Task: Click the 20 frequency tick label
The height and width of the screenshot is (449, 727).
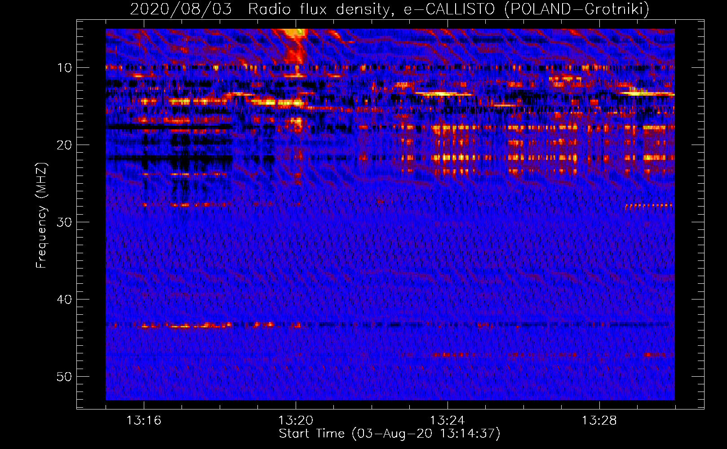Action: pos(65,145)
